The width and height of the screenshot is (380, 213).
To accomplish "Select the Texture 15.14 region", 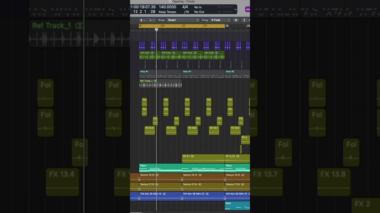I will tap(203, 177).
